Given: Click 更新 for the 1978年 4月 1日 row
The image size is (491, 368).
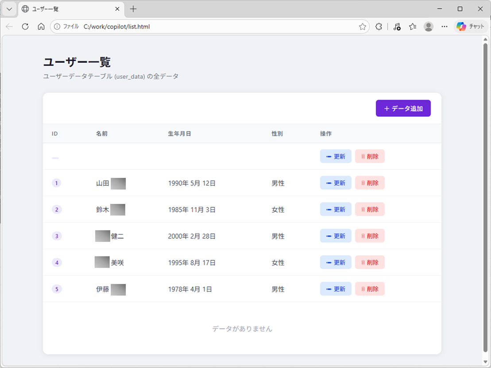Looking at the screenshot, I should pyautogui.click(x=336, y=289).
